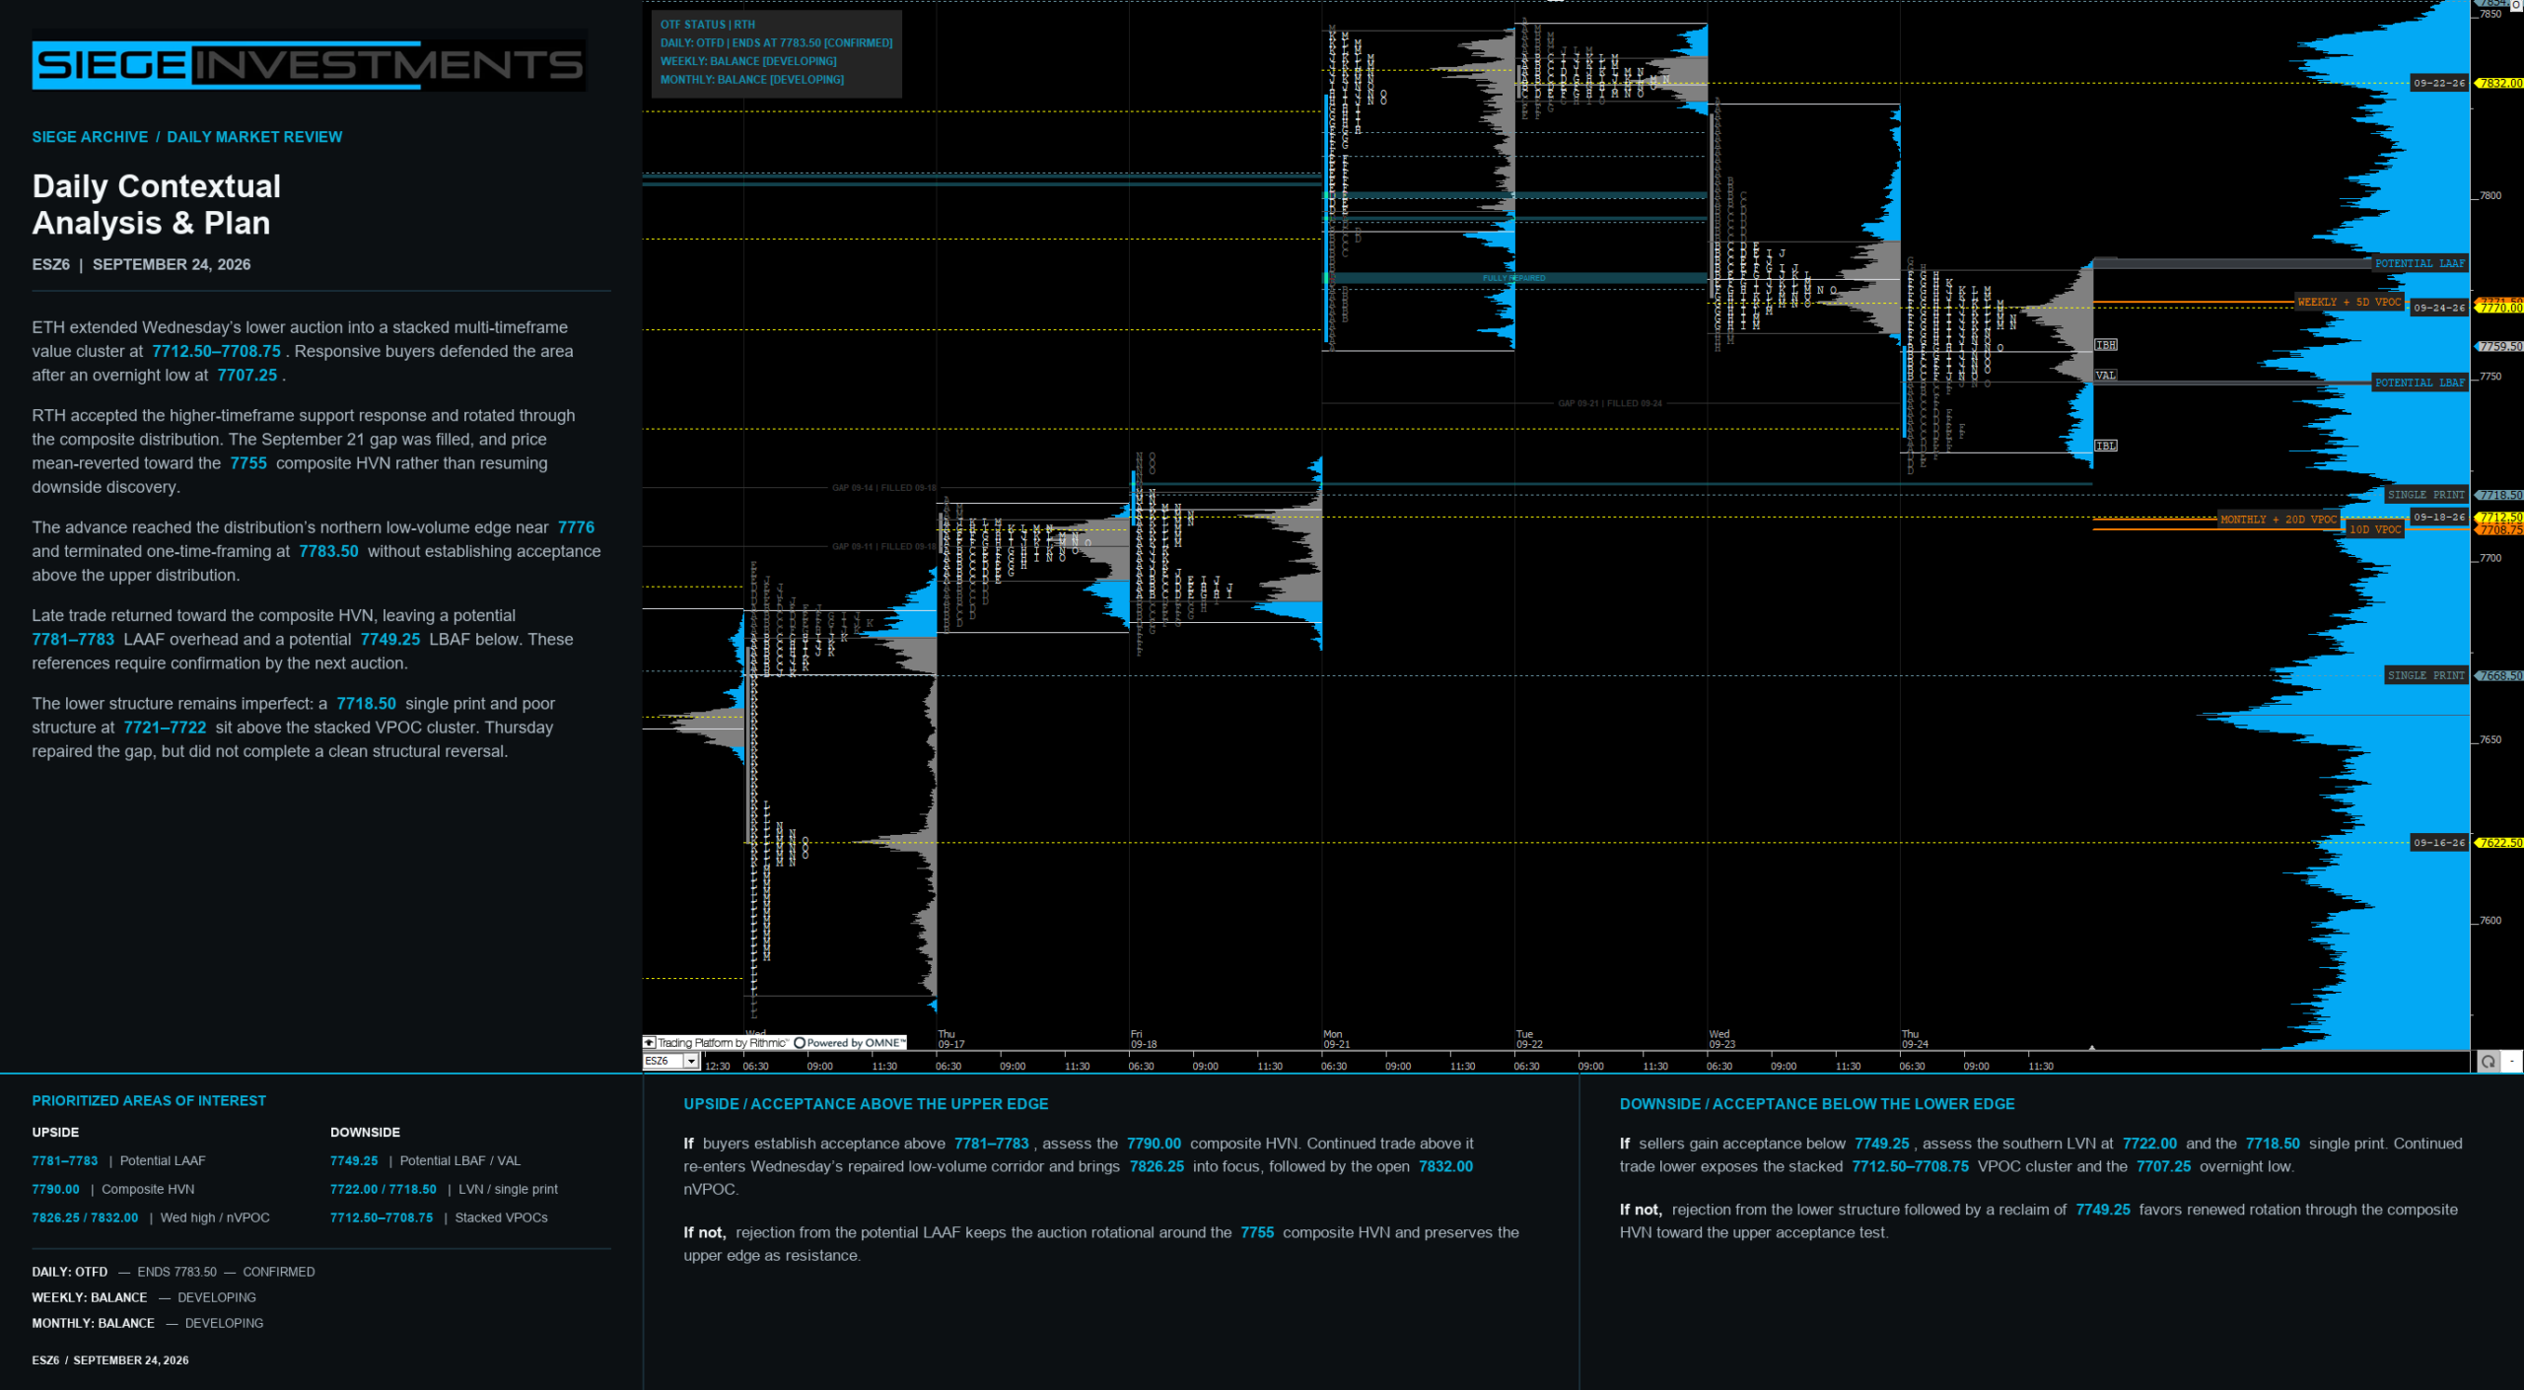
Task: Click the FULLY REPAIRED band label
Action: [1513, 279]
